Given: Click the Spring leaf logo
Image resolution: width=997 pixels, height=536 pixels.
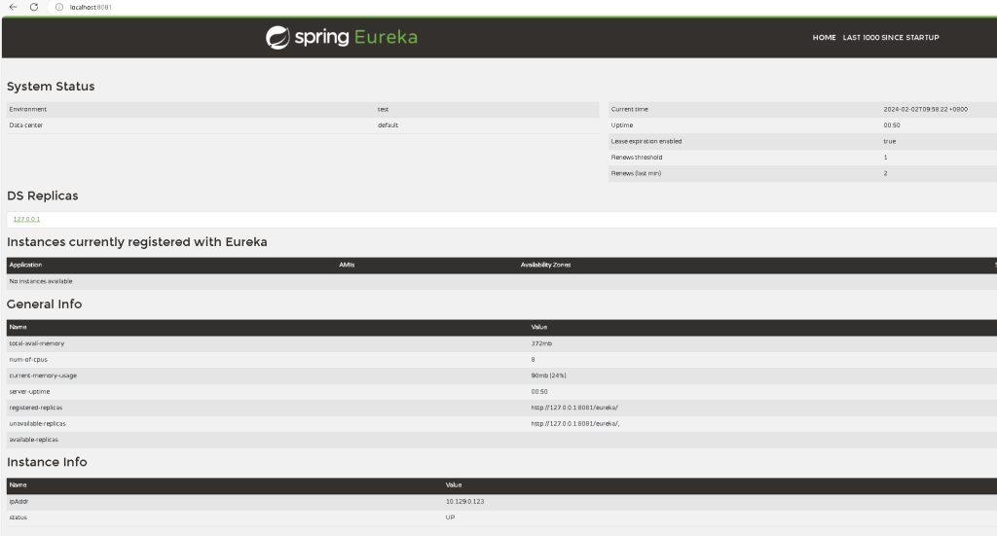Looking at the screenshot, I should [x=277, y=37].
